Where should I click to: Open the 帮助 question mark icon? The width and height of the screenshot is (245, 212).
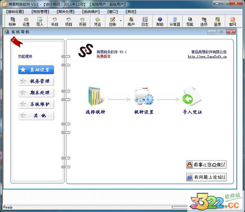pyautogui.click(x=160, y=21)
